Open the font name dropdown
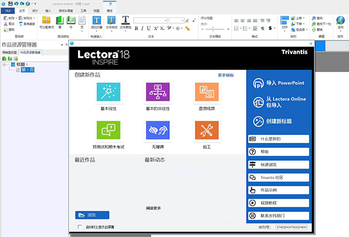 point(166,21)
